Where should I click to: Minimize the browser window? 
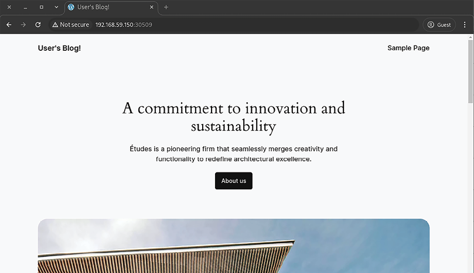(25, 7)
